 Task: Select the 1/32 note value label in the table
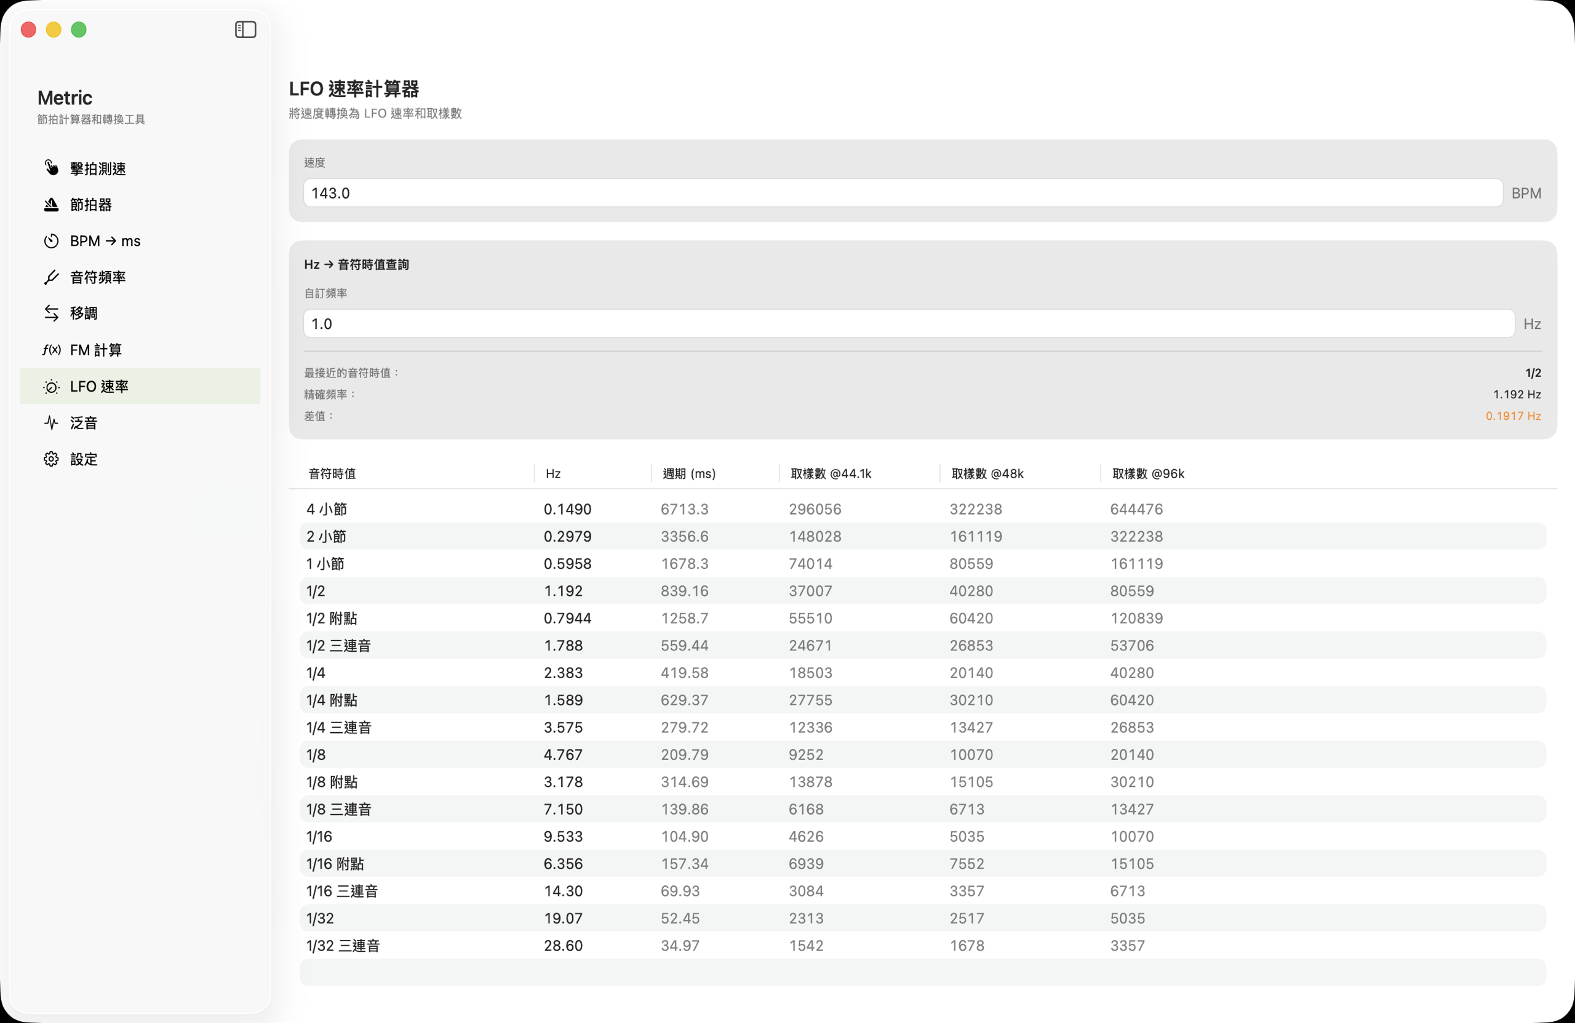[320, 918]
